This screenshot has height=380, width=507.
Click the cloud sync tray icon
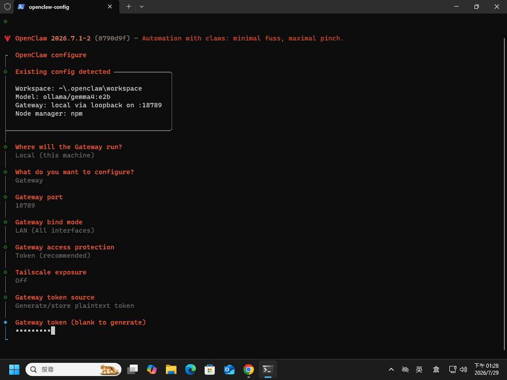405,369
